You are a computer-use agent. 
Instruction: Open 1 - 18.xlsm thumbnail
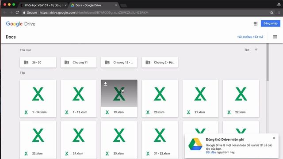tap(79, 93)
